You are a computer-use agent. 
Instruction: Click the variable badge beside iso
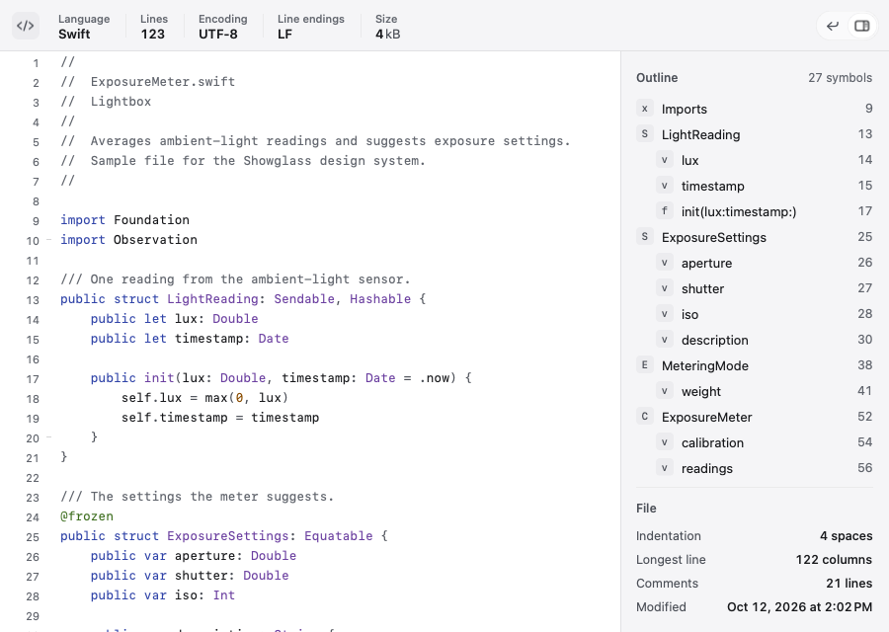(x=665, y=314)
